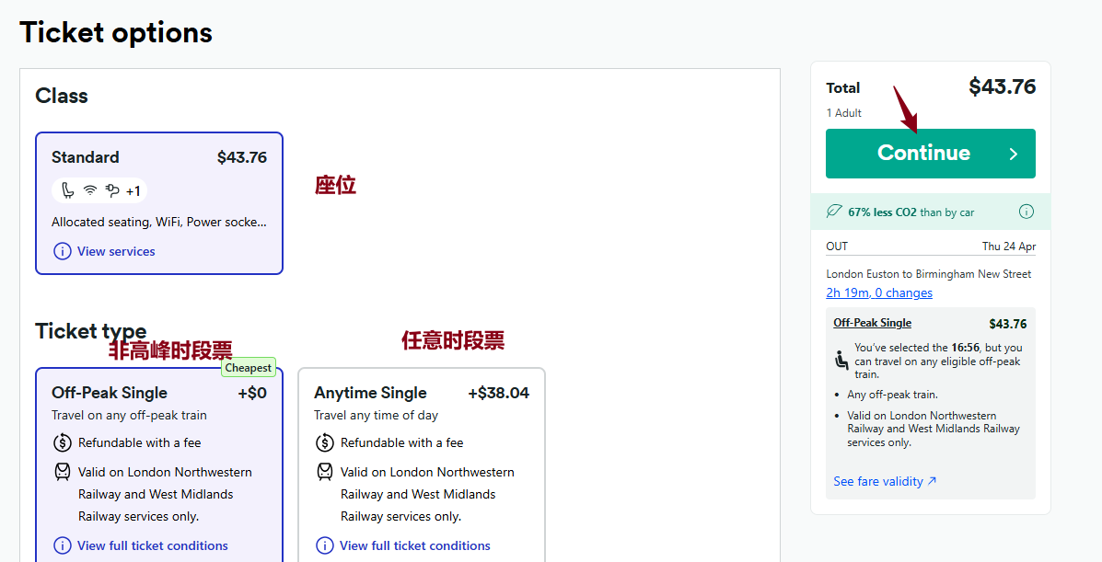Open See fare validity link
1102x562 pixels.
click(884, 481)
